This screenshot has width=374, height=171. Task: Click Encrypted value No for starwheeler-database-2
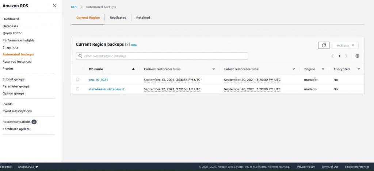(336, 89)
